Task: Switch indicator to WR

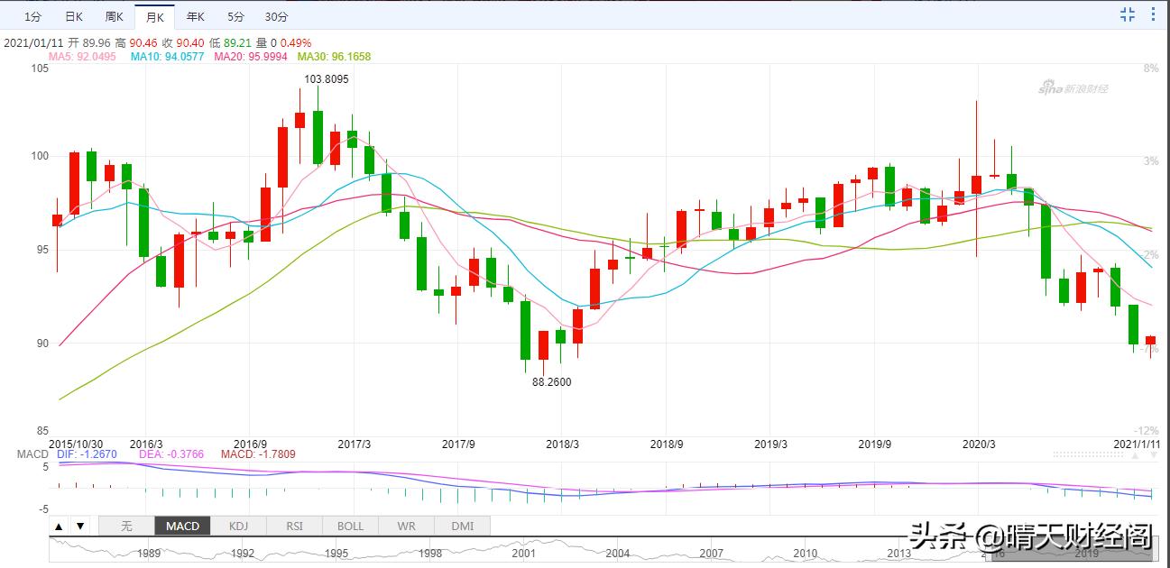Action: coord(406,526)
